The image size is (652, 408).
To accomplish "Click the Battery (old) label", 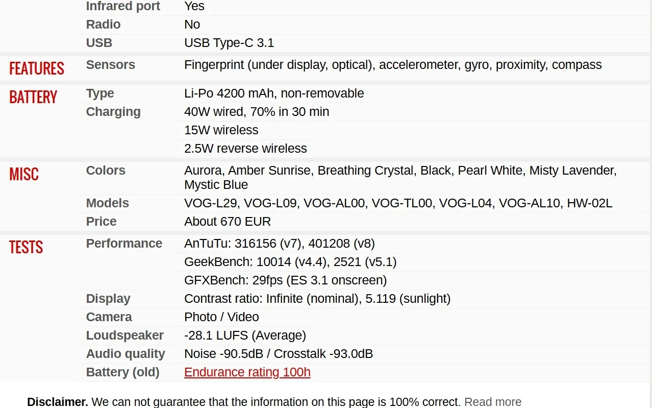I will tap(122, 372).
